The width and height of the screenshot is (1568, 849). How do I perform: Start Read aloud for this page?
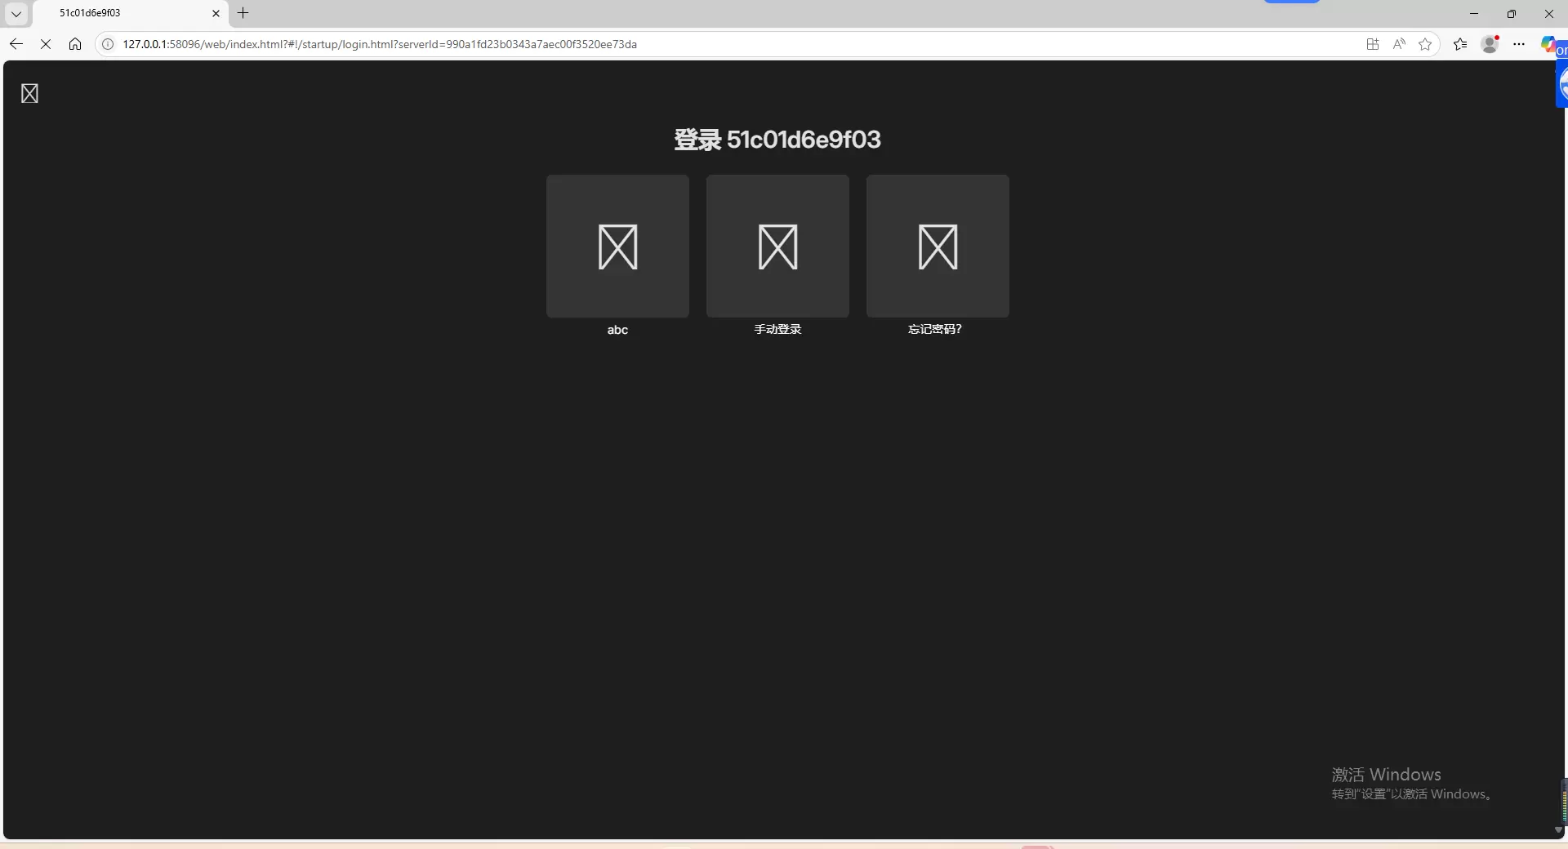(1399, 44)
